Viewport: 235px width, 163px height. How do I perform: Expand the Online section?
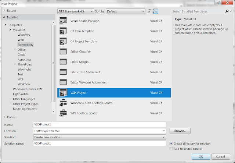(4, 117)
